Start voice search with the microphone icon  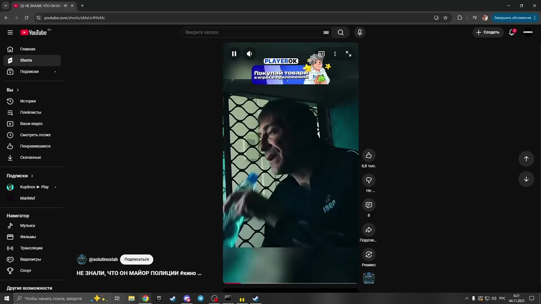360,32
